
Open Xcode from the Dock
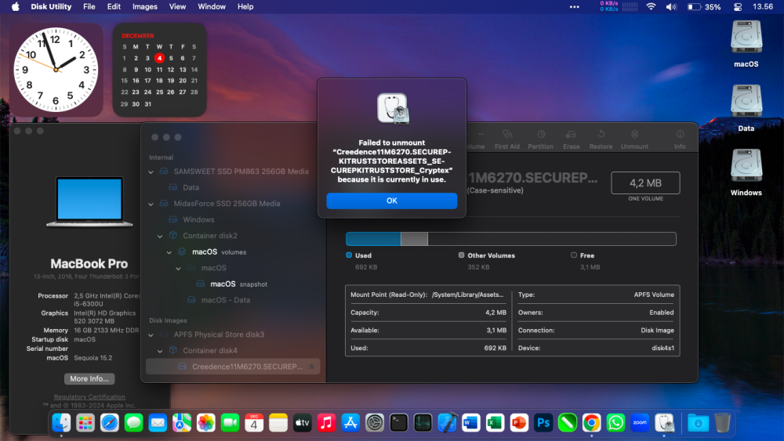[447, 423]
